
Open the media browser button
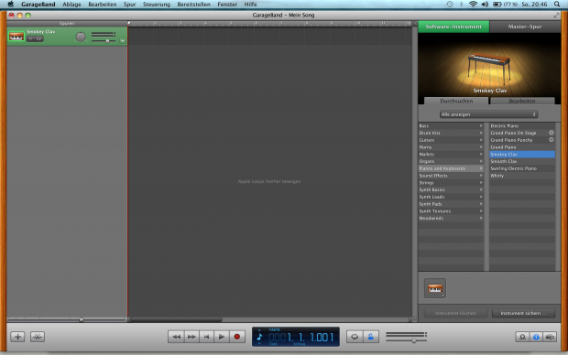point(550,337)
